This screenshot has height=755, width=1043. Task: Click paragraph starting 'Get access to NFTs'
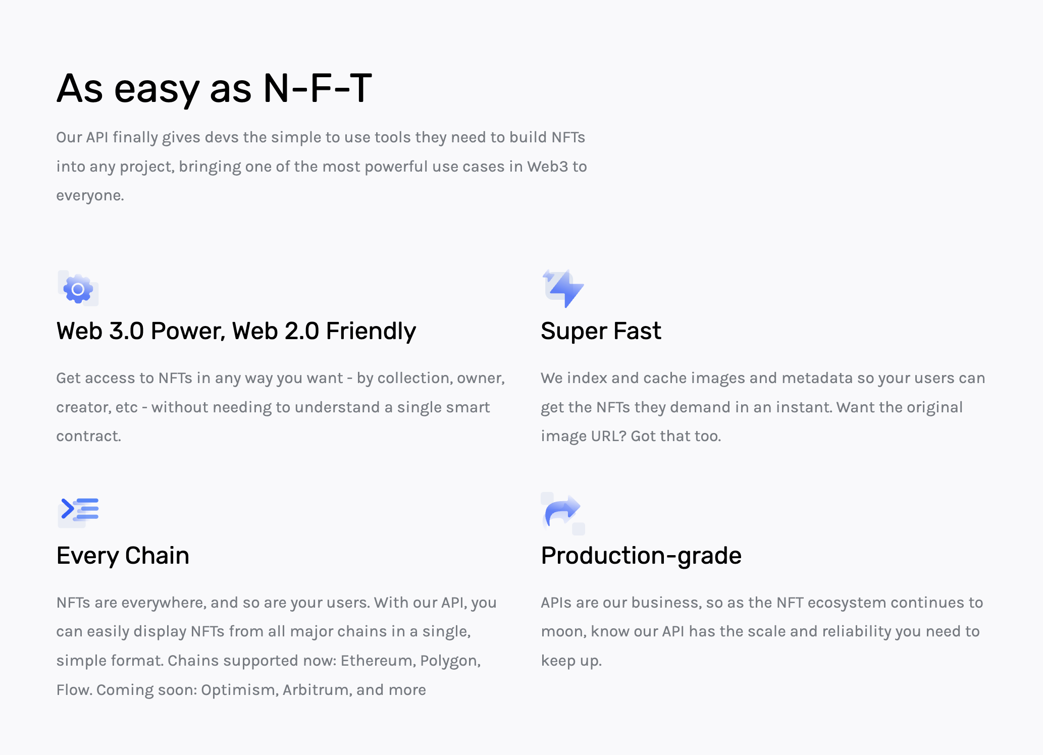[281, 407]
